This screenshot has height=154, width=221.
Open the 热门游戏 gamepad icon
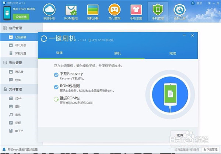click(x=115, y=10)
